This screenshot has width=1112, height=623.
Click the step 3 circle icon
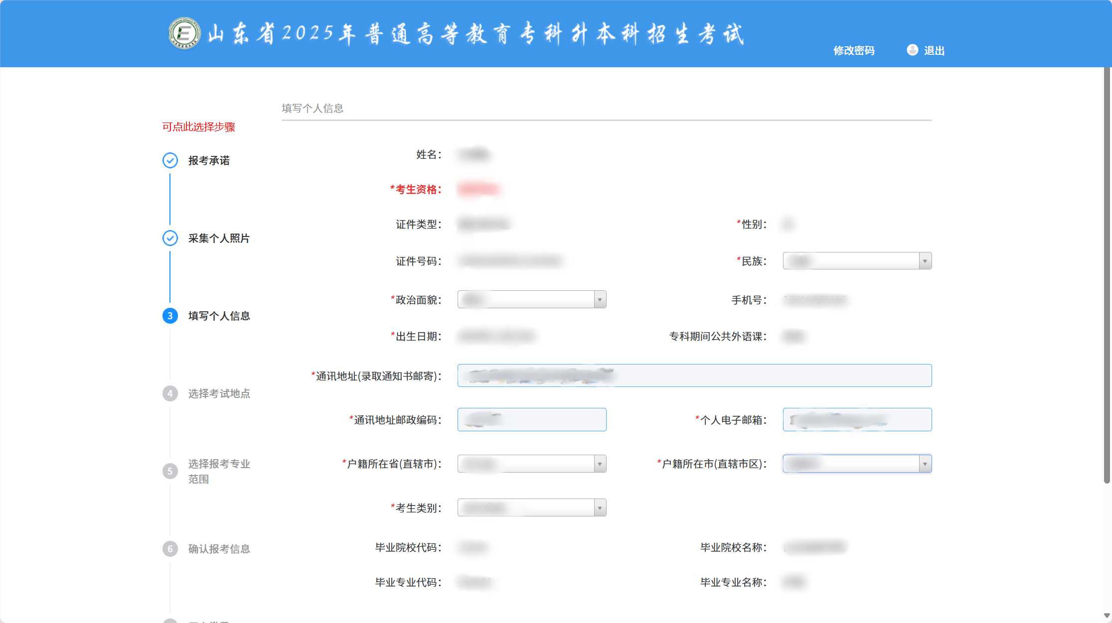pos(170,316)
